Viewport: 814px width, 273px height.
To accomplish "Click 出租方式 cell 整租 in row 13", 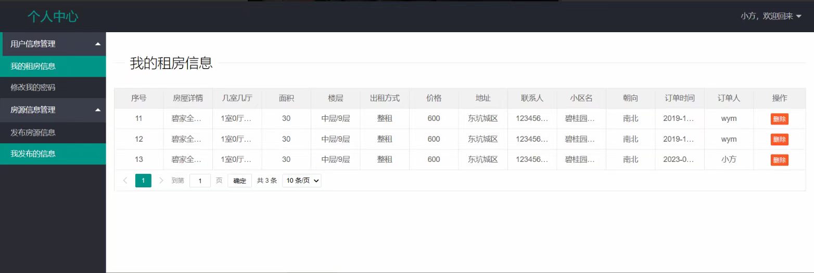I will point(385,159).
